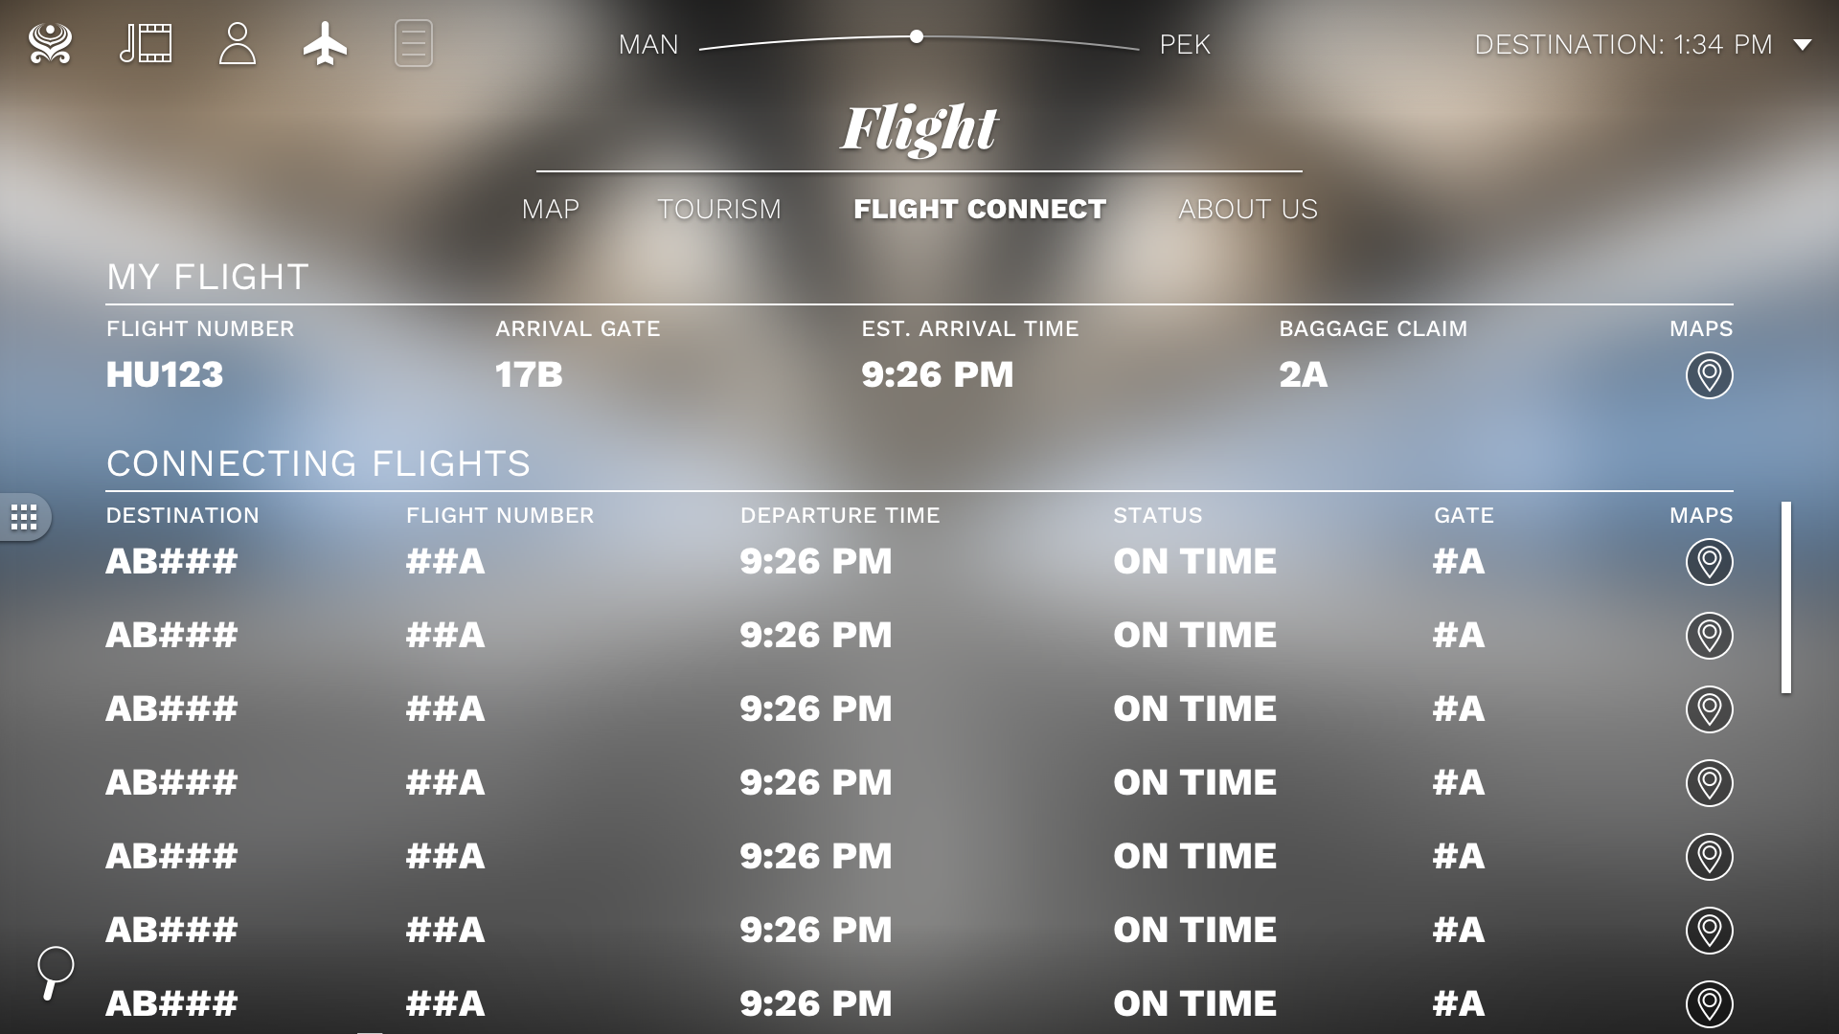Image resolution: width=1839 pixels, height=1034 pixels.
Task: Open the map pin for the first connecting flight
Action: [x=1709, y=563]
